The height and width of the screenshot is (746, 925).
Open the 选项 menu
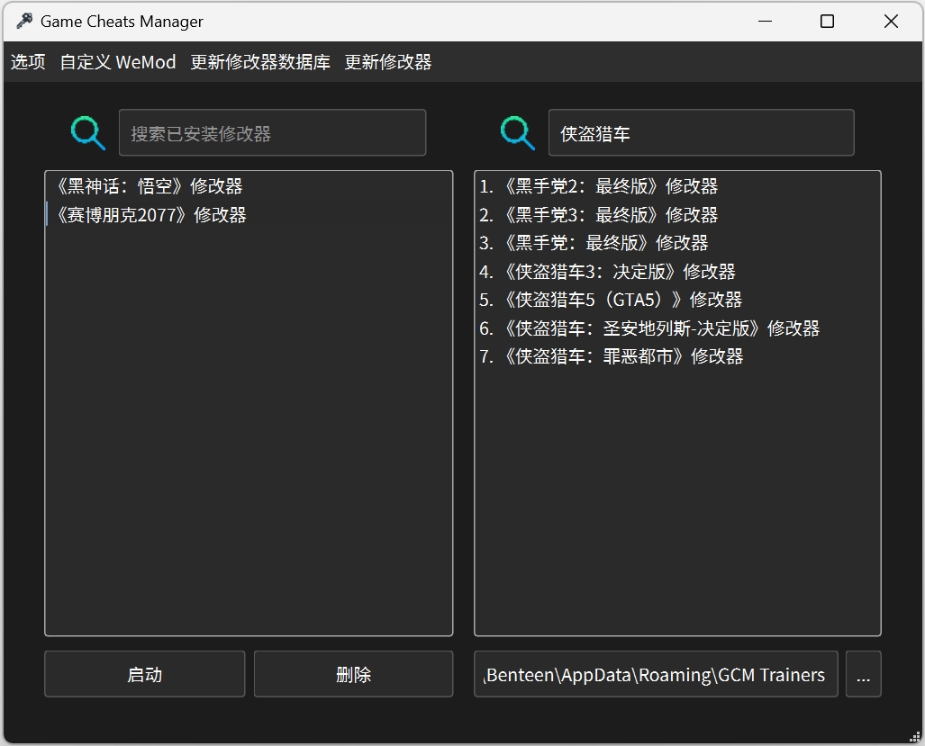(x=28, y=62)
